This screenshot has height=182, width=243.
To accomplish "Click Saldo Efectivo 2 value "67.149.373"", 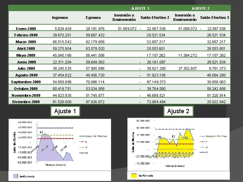I will [156, 82].
